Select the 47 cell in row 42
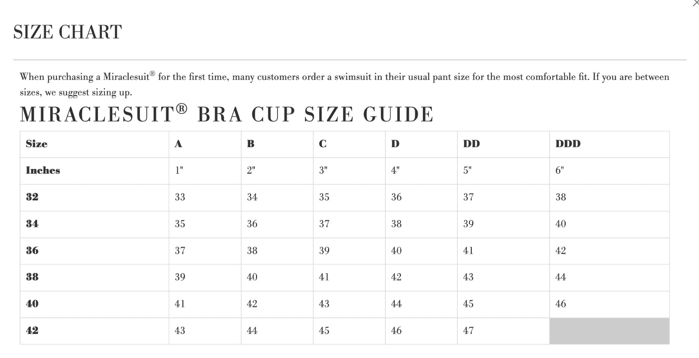 (x=468, y=331)
